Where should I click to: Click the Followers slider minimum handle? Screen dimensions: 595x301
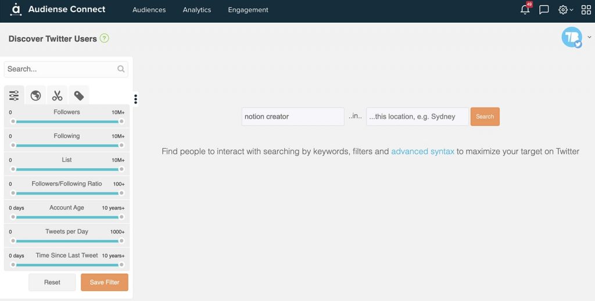click(x=13, y=121)
